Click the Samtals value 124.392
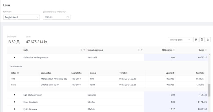This screenshot has height=112, width=213. coord(200,85)
